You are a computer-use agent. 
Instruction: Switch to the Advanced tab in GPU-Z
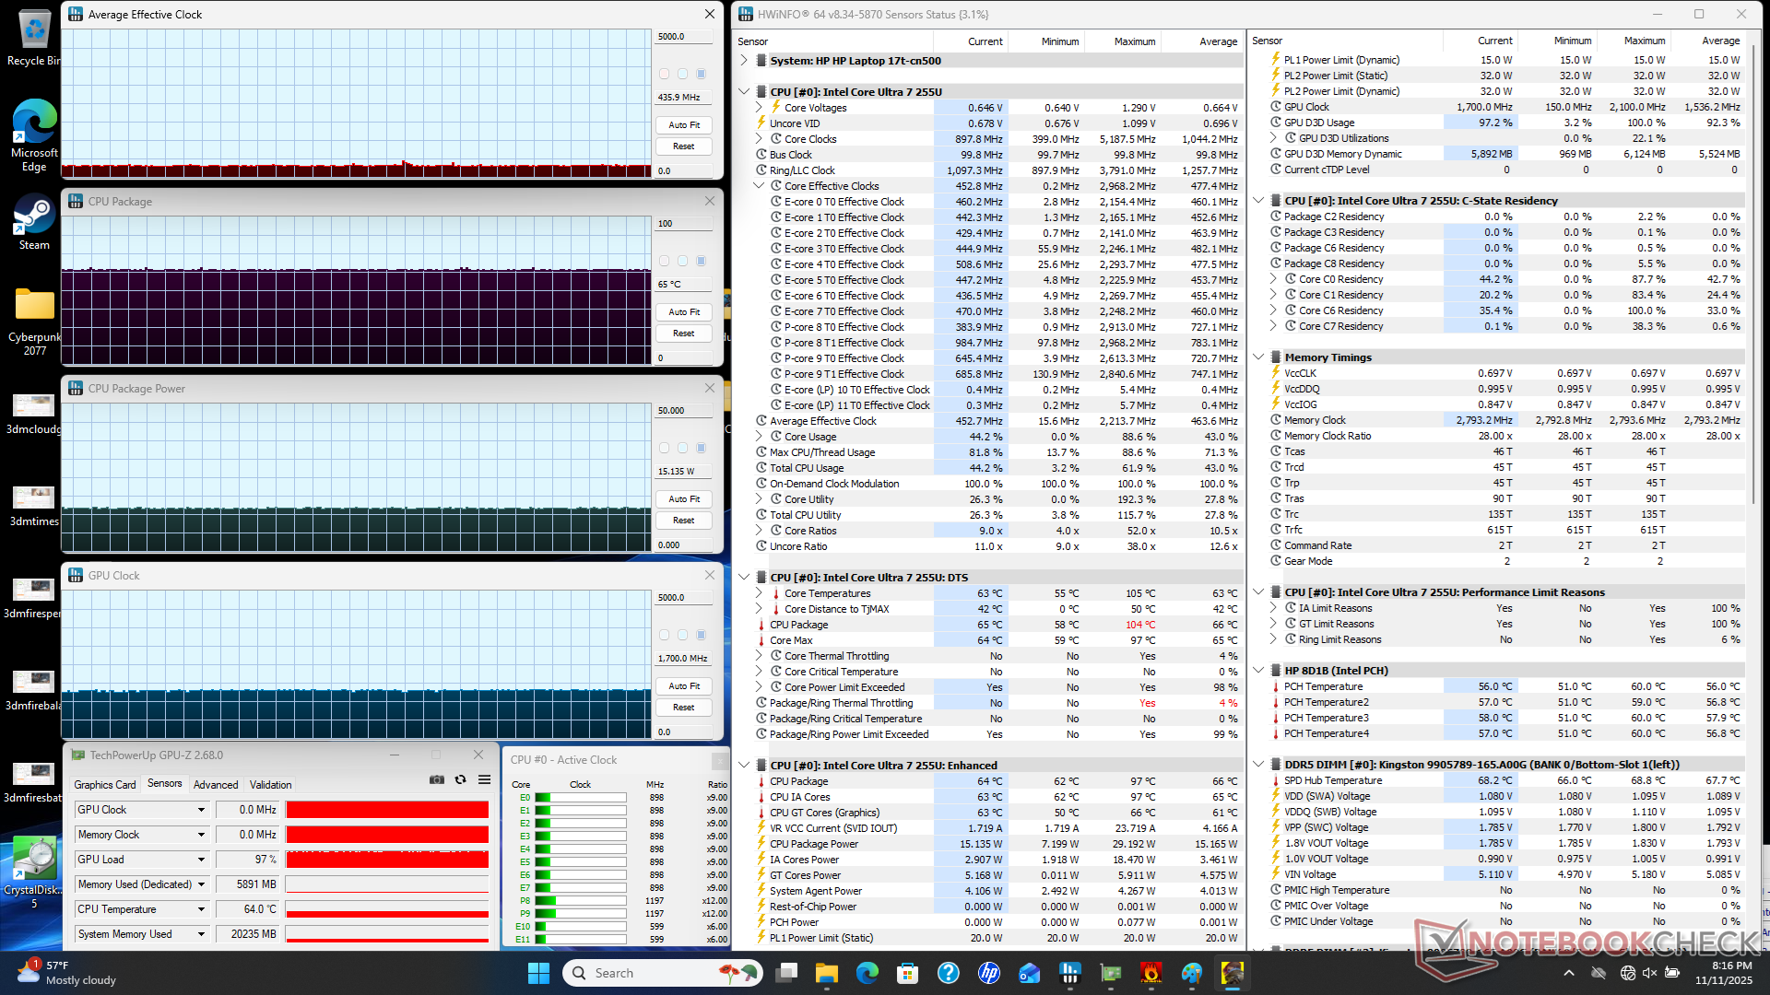[x=216, y=785]
